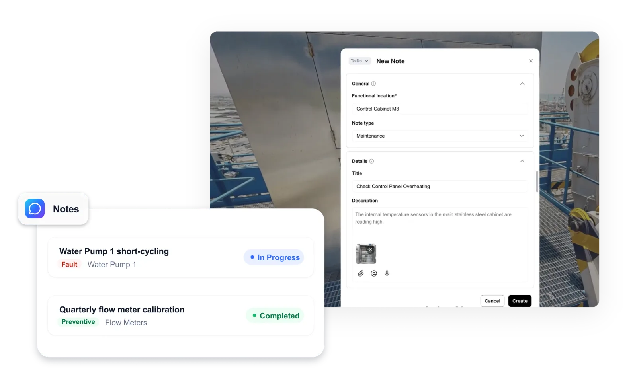Click the info icon next to General

coord(373,84)
